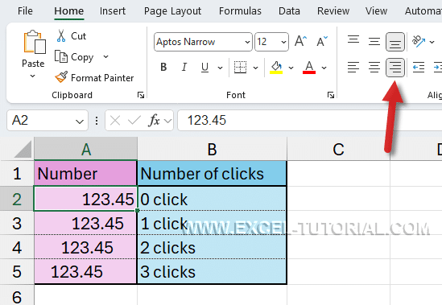This screenshot has height=305, width=442.
Task: Click the Paste clipboard icon
Action: point(35,42)
